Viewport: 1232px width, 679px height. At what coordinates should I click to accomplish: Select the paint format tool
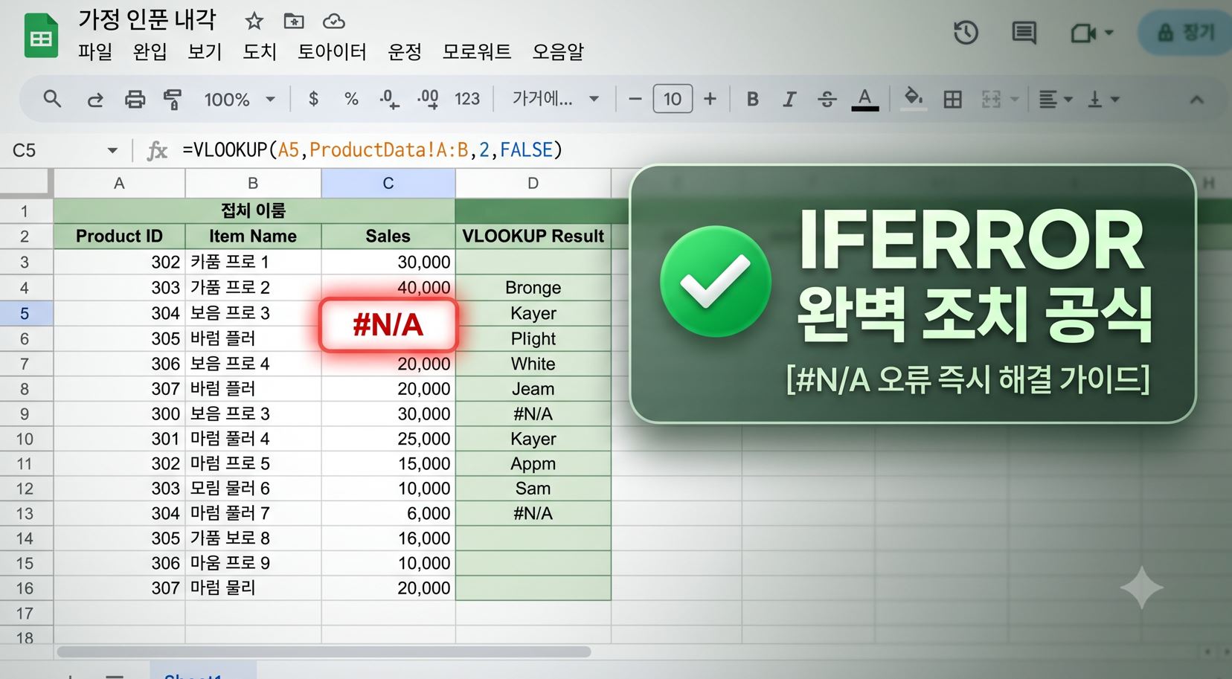[x=173, y=99]
